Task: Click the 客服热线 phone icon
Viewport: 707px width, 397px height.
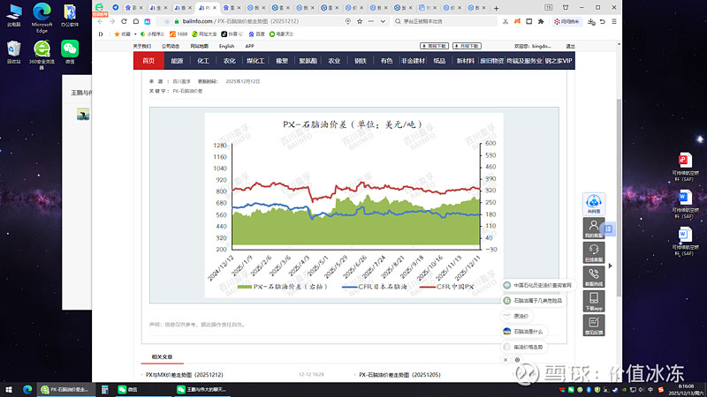Action: point(594,277)
